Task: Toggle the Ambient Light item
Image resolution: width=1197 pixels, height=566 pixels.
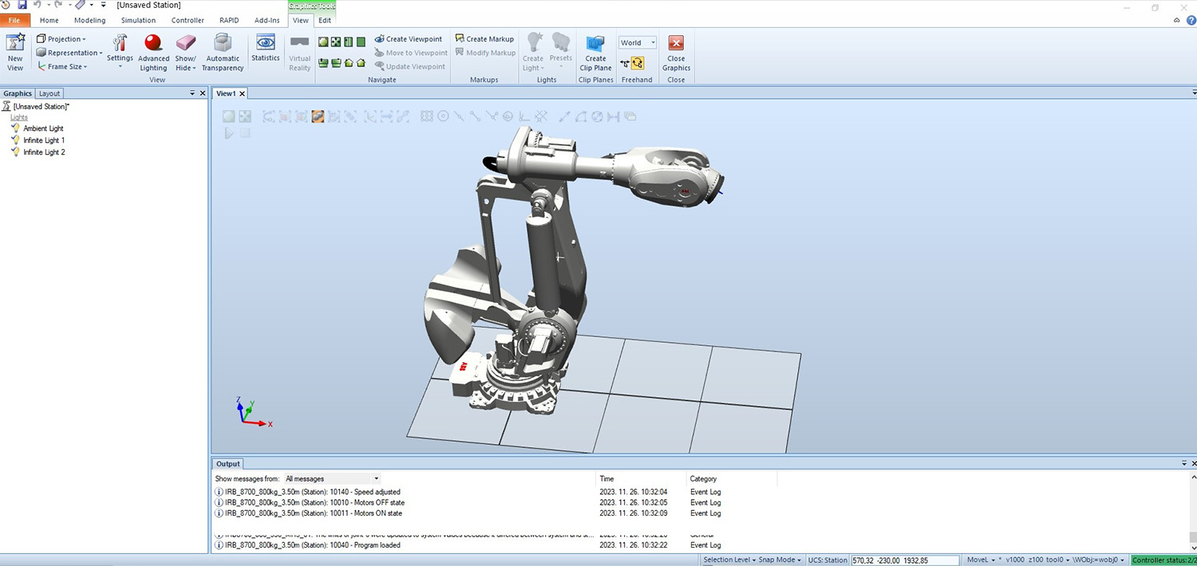Action: (43, 128)
